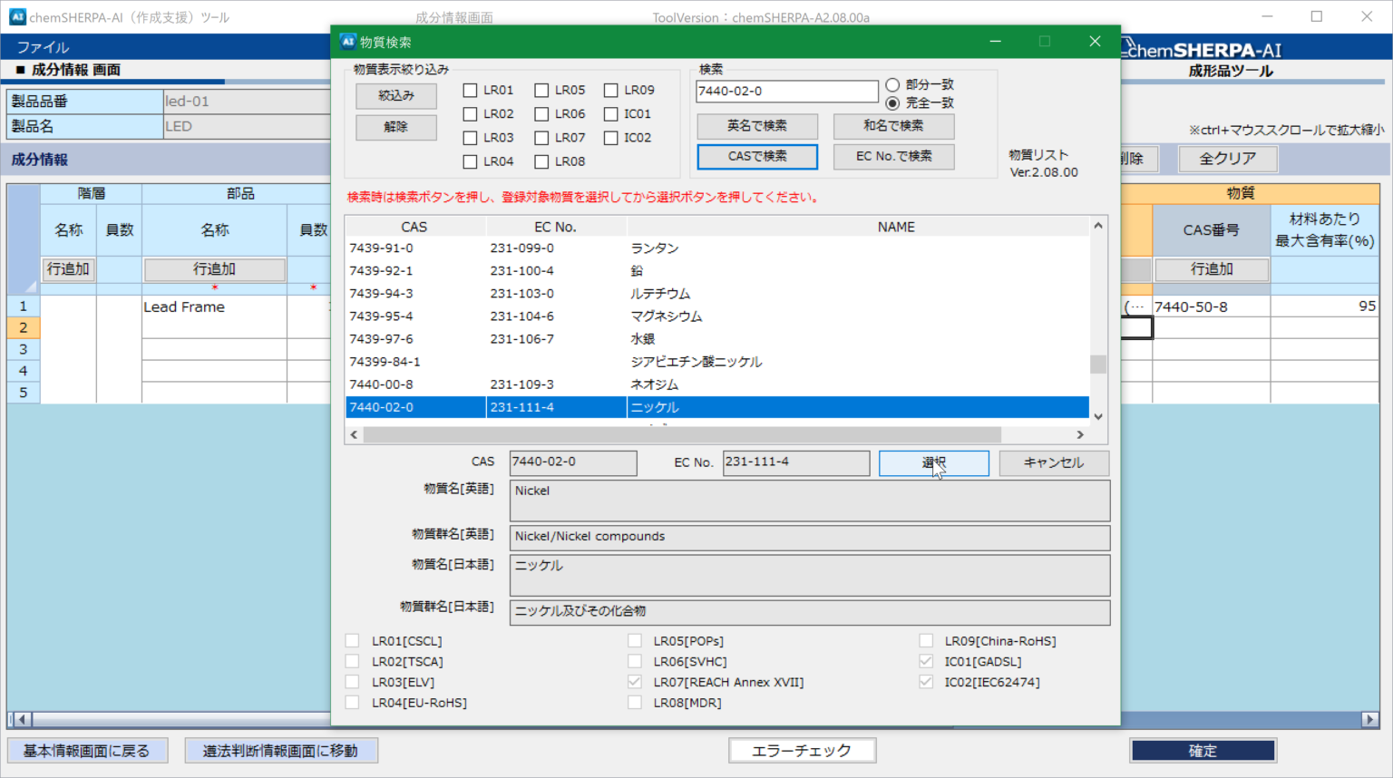Select the 完全一致 radio option
The image size is (1393, 778).
[x=892, y=103]
